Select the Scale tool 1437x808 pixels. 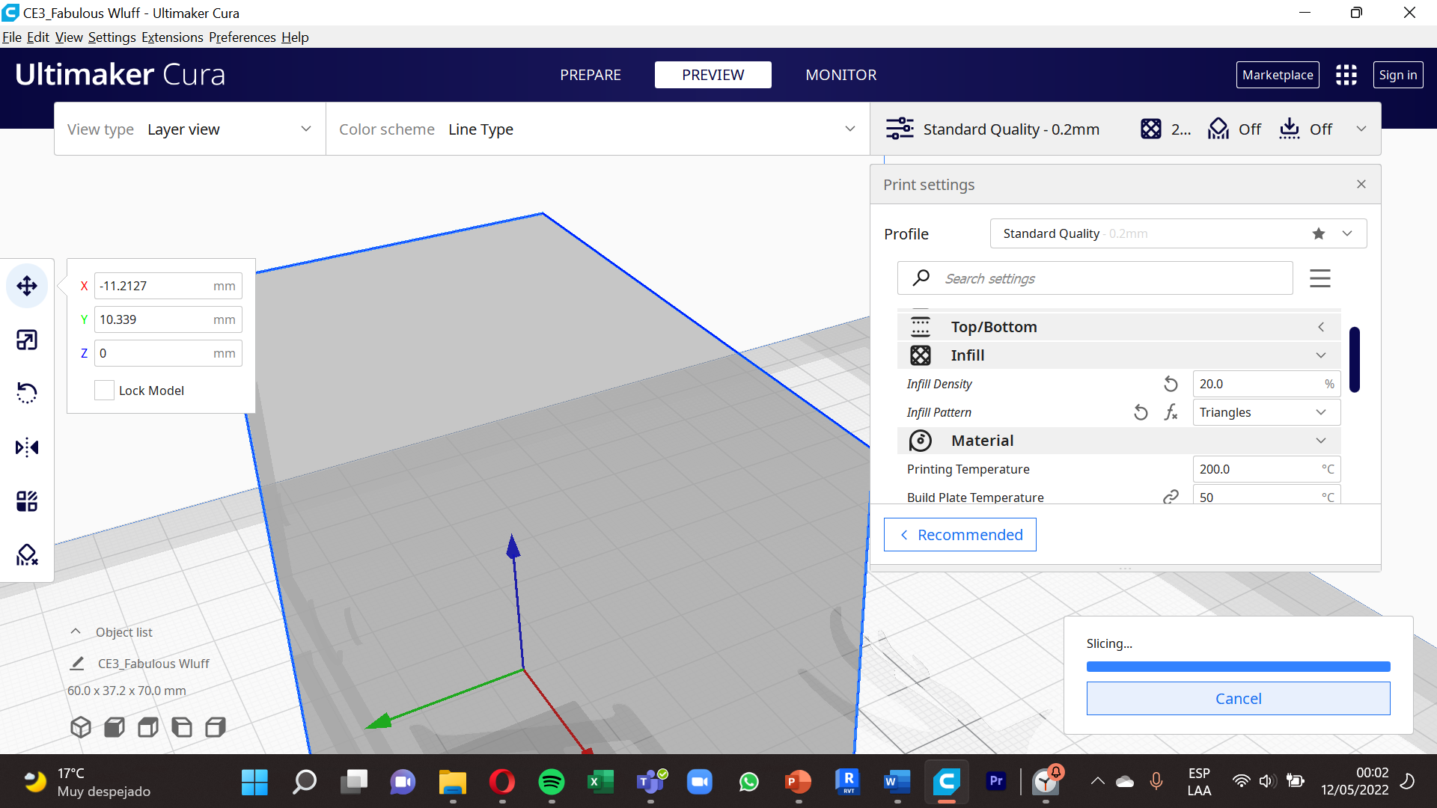pyautogui.click(x=27, y=339)
